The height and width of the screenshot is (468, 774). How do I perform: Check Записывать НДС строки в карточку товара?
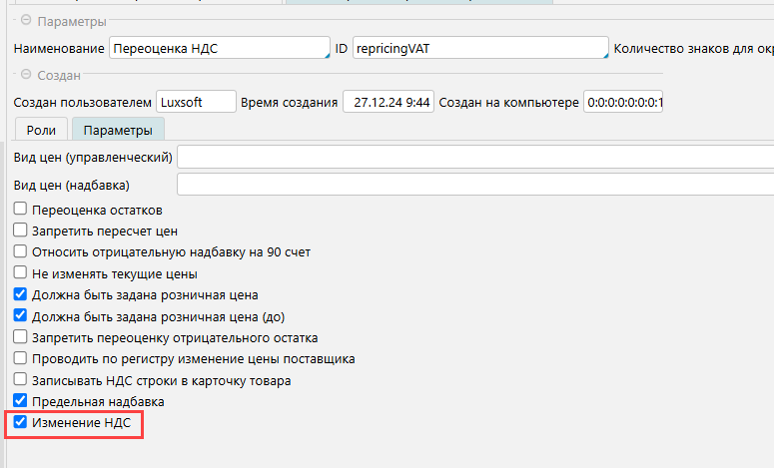pyautogui.click(x=20, y=380)
